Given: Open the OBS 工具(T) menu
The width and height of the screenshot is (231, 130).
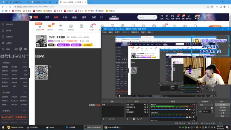Looking at the screenshot, I should point(143,32).
